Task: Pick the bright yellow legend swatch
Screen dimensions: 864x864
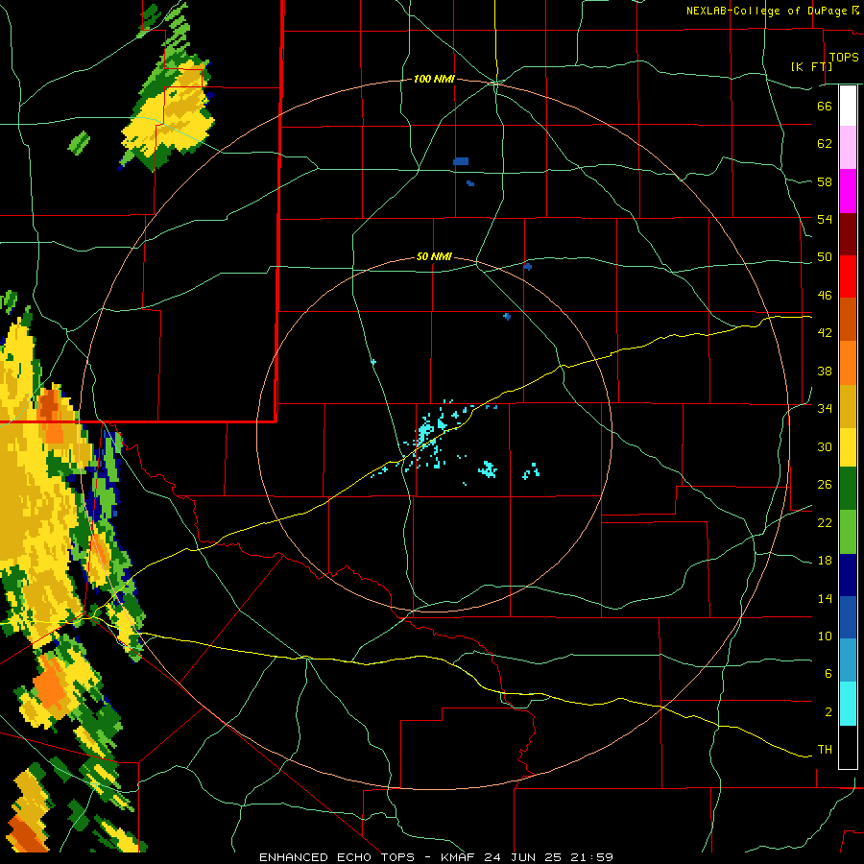Action: 848,447
